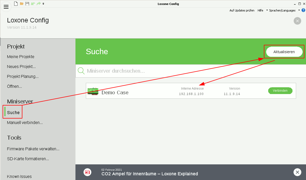The height and width of the screenshot is (180, 306).
Task: Focus the Miniserver durchsuchen search field
Action: (191, 71)
